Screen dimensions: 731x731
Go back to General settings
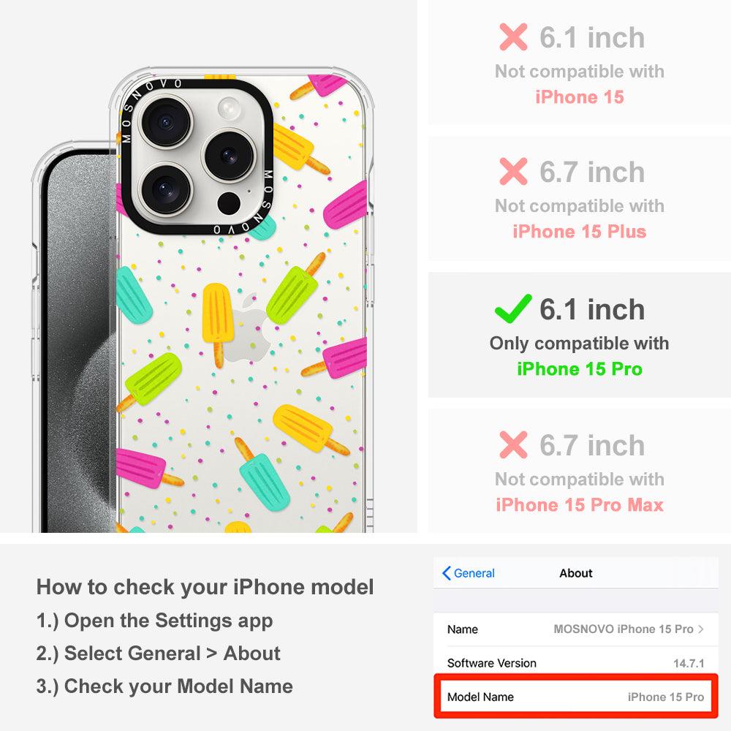click(469, 573)
